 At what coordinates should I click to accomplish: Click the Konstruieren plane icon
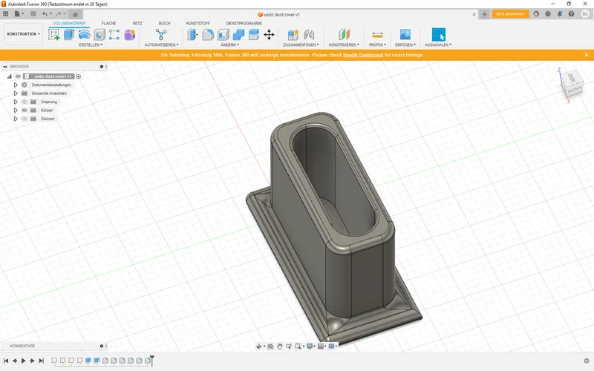click(344, 35)
